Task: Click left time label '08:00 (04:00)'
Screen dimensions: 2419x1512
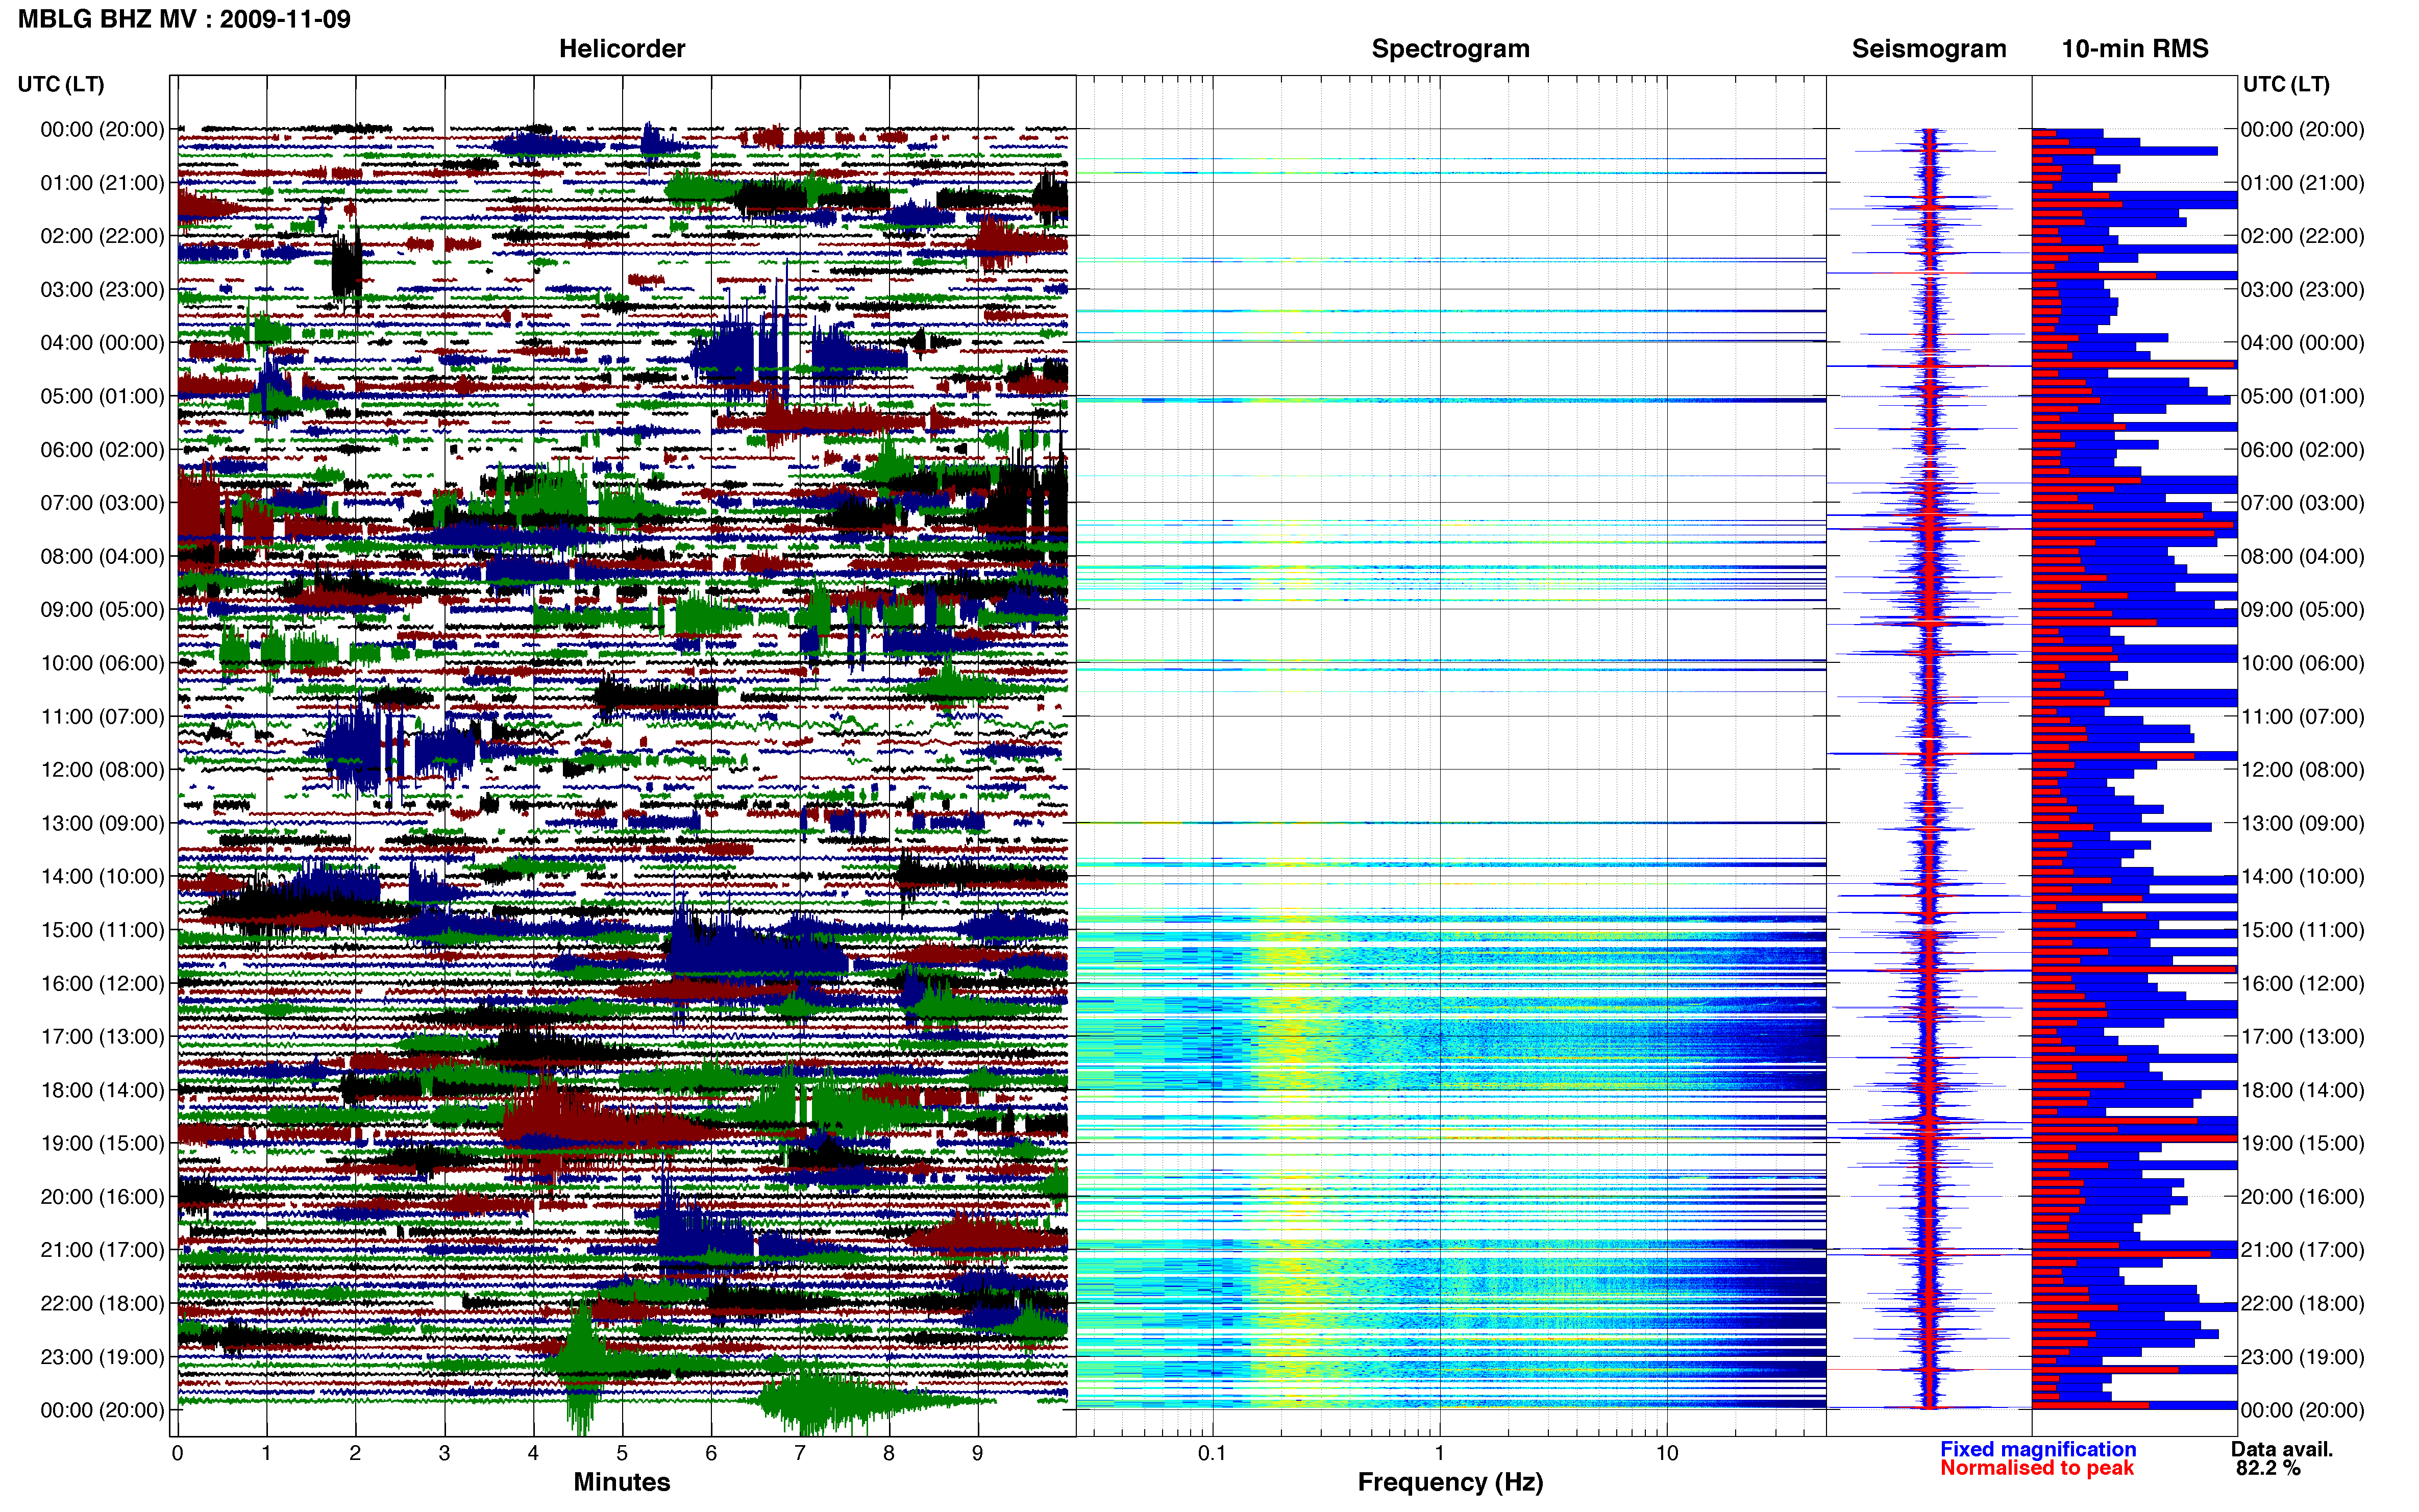Action: click(x=102, y=556)
